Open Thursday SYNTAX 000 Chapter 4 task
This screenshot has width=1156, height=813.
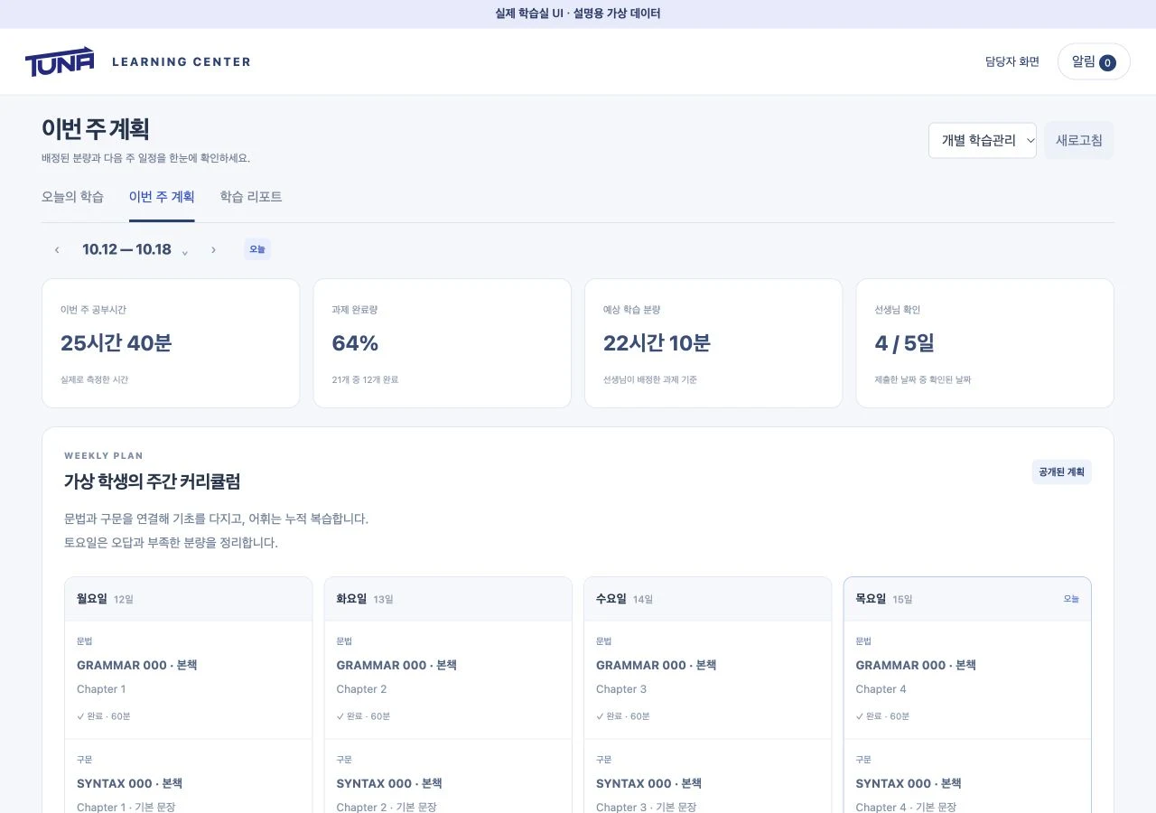pos(967,777)
